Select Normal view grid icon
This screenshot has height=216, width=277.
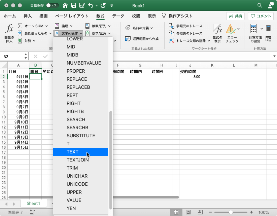click(176, 212)
